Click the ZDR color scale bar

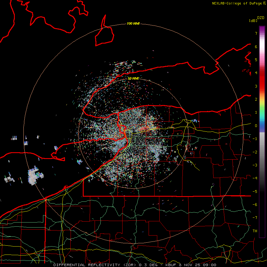(x=262, y=132)
